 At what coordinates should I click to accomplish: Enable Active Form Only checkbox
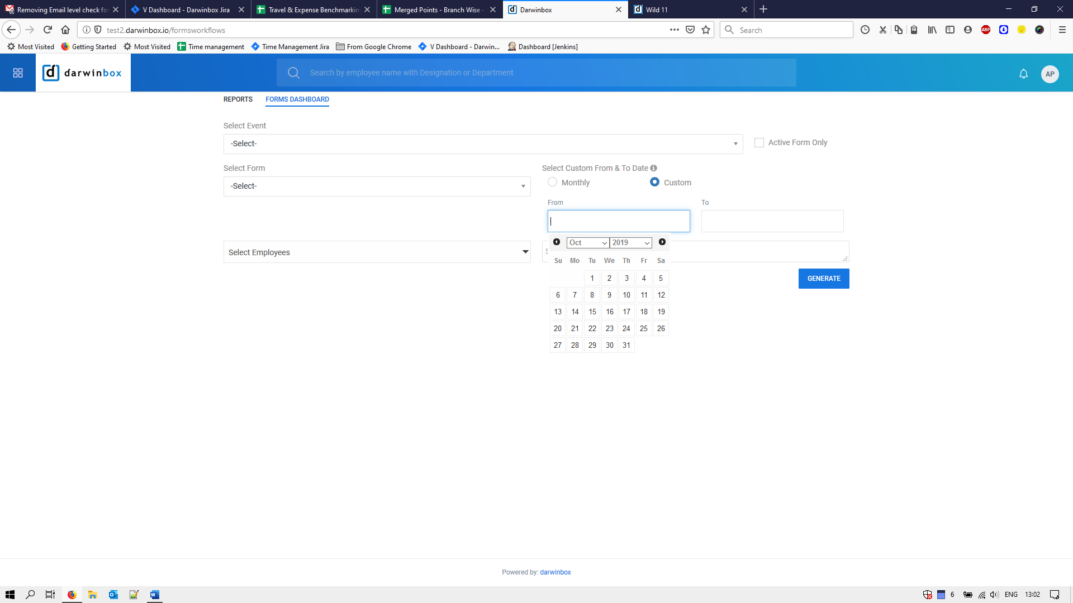click(x=759, y=143)
